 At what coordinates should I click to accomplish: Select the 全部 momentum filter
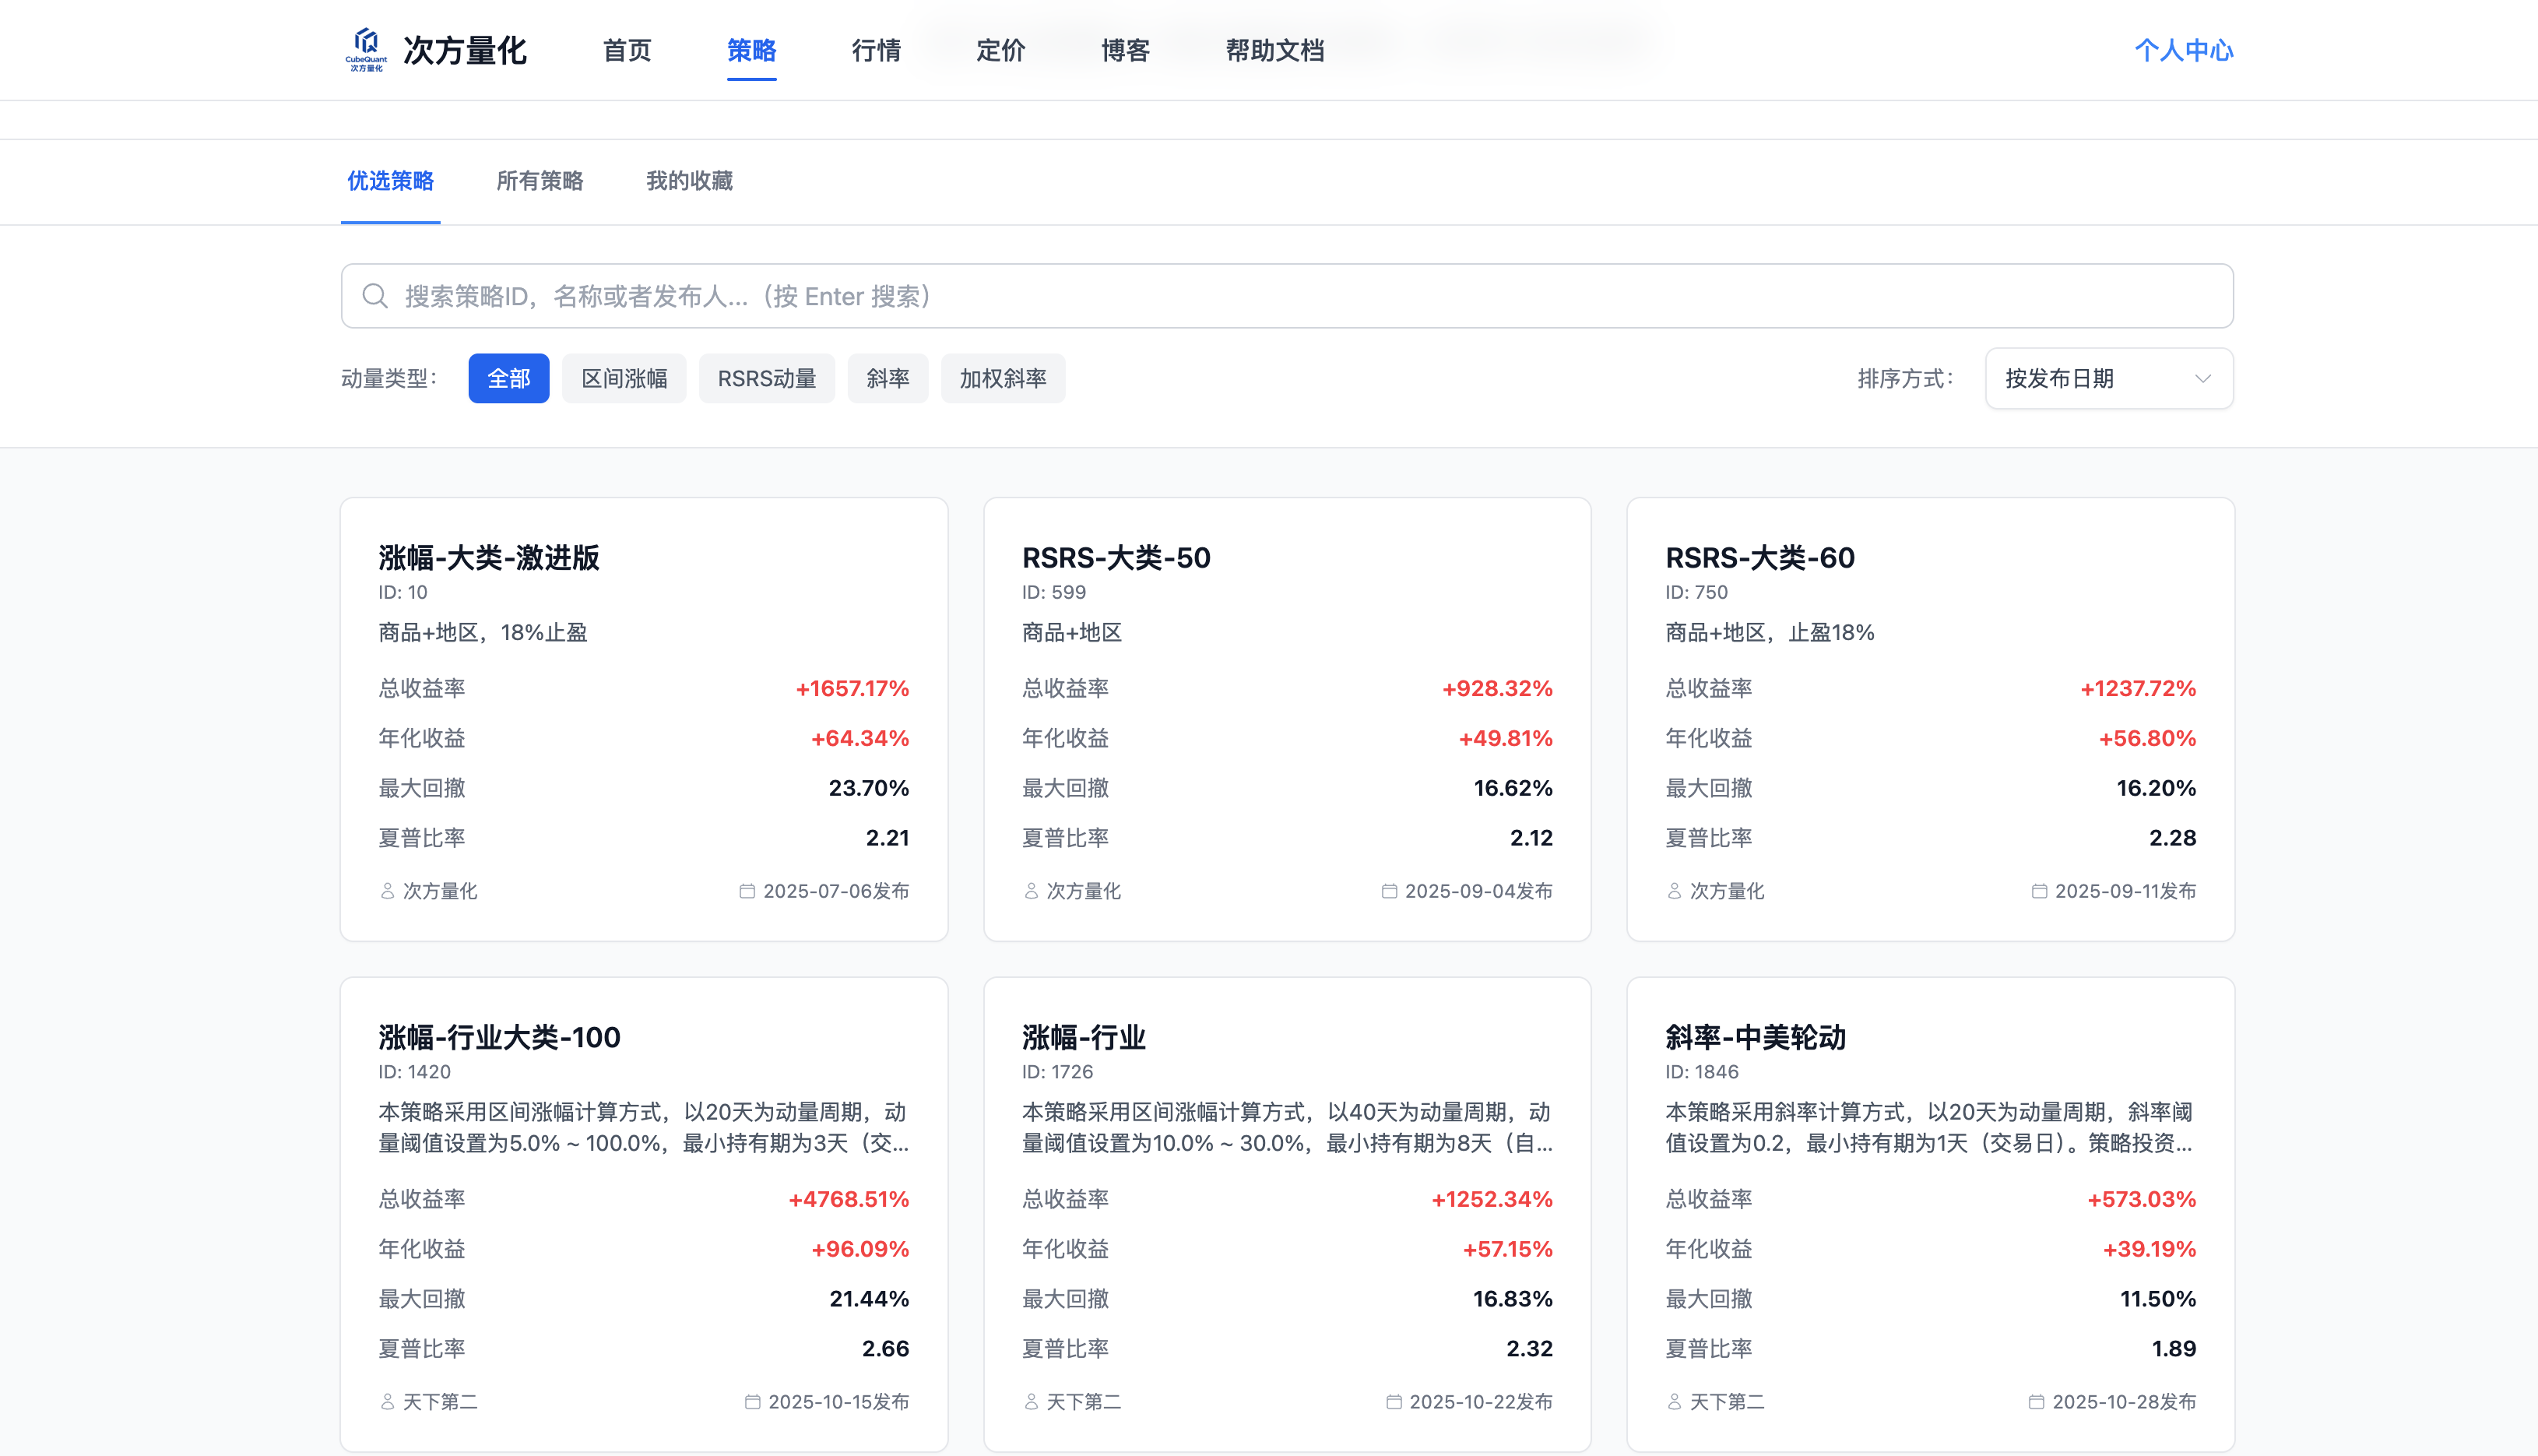coord(508,378)
